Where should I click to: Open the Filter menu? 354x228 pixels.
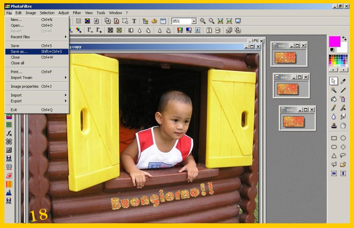[x=77, y=13]
